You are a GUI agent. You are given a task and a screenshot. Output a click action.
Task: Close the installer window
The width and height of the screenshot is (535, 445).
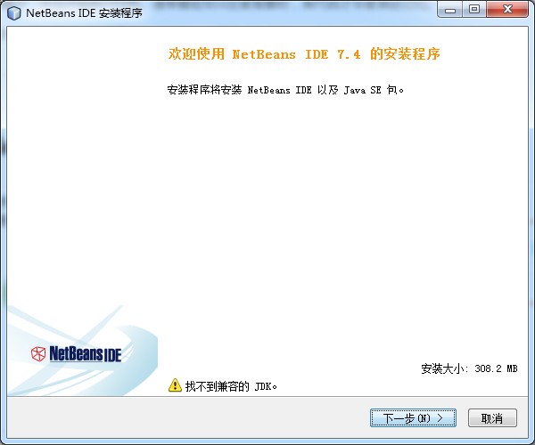click(507, 9)
